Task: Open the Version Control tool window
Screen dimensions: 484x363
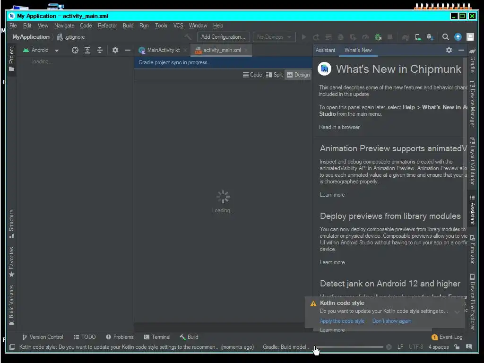Action: pyautogui.click(x=43, y=337)
